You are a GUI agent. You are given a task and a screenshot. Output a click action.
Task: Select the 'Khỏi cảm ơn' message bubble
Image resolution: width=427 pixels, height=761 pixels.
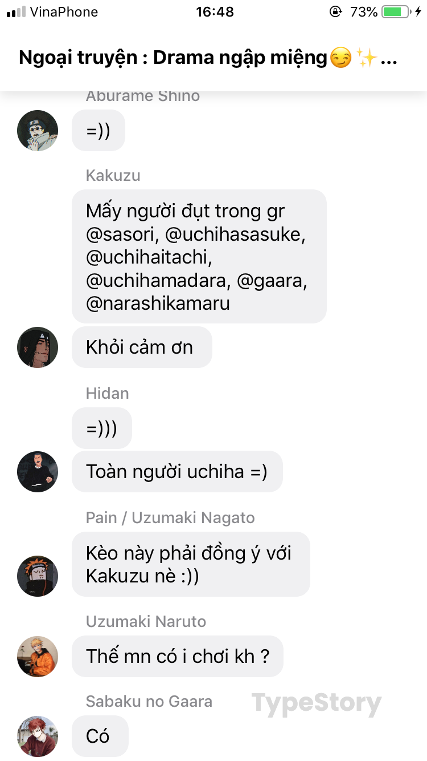[142, 347]
